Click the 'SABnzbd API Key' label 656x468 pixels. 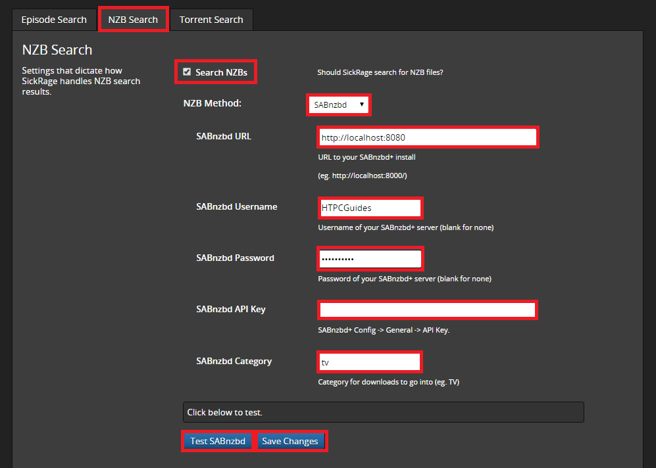coord(231,309)
